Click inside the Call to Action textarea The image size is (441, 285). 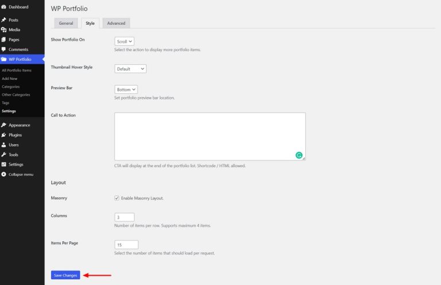pos(210,136)
